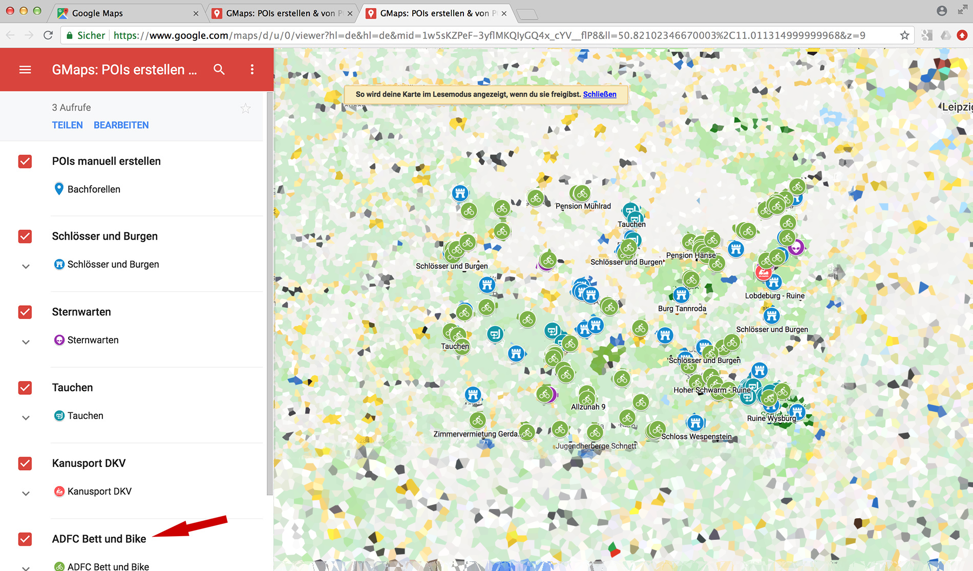Open the three-dot more options menu
The height and width of the screenshot is (571, 973).
coord(252,70)
